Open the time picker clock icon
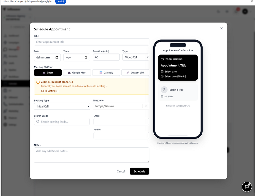This screenshot has height=196, width=255. coord(86,57)
